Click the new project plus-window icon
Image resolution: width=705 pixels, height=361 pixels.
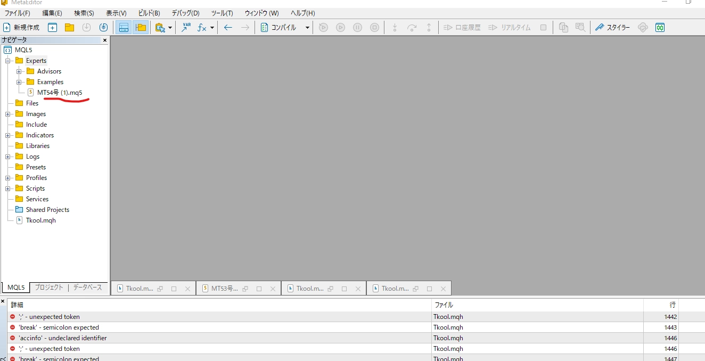[x=52, y=28]
